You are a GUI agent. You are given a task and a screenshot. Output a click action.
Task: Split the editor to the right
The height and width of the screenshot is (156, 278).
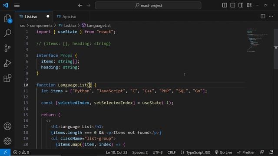tap(263, 16)
